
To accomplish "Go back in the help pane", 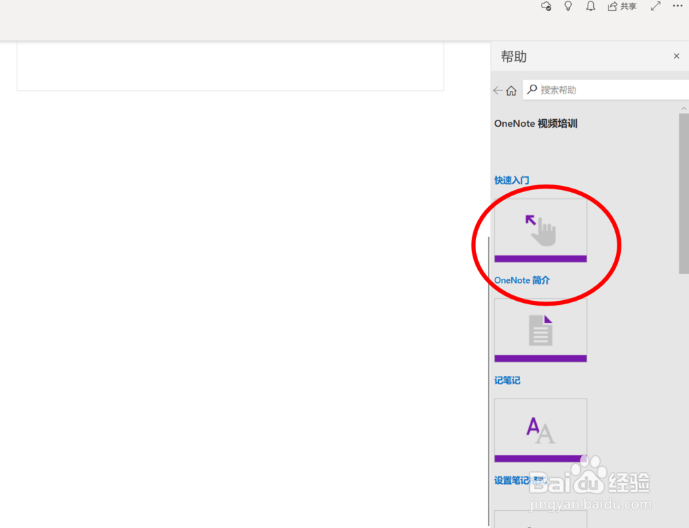I will click(498, 90).
